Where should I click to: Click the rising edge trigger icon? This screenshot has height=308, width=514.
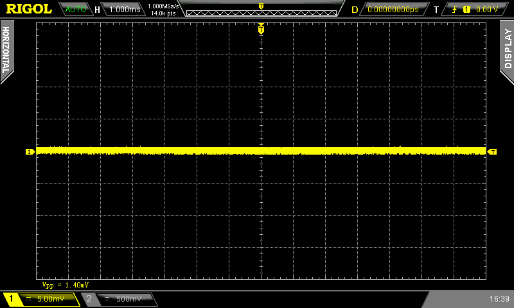[x=454, y=10]
